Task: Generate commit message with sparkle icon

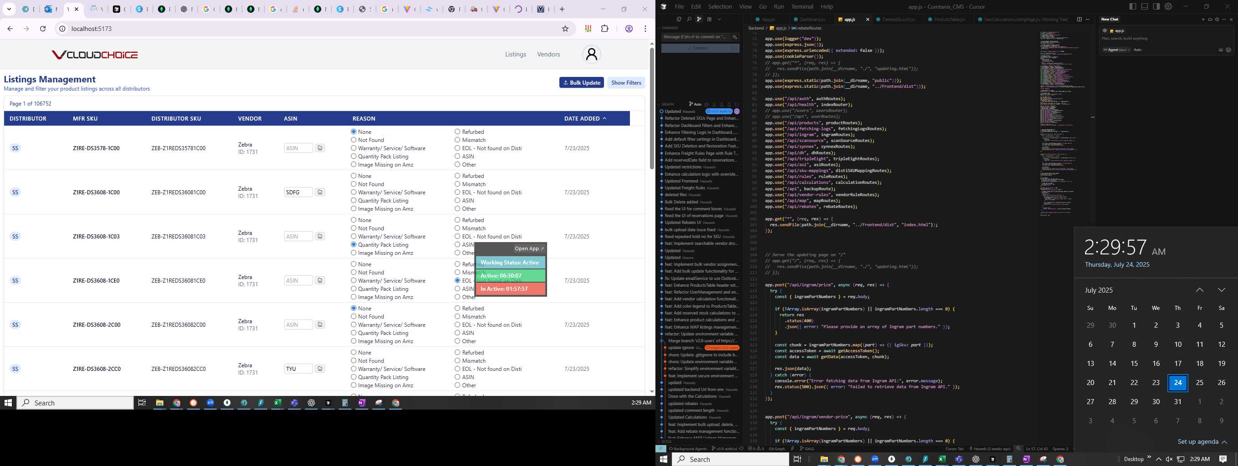Action: pos(735,37)
